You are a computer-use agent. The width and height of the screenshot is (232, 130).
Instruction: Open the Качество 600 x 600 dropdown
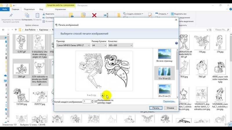point(120,45)
